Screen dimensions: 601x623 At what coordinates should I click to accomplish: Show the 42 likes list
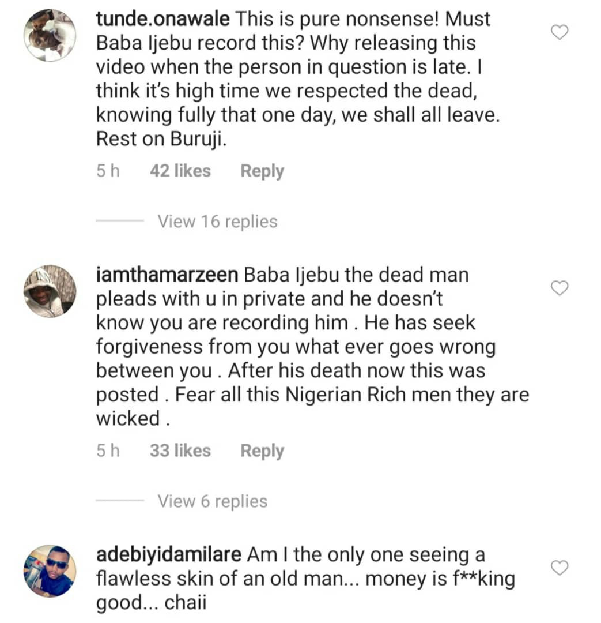(x=180, y=171)
